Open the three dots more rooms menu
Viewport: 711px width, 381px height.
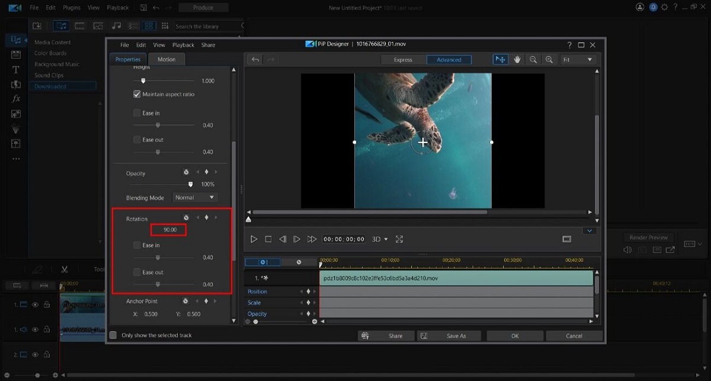coord(16,158)
